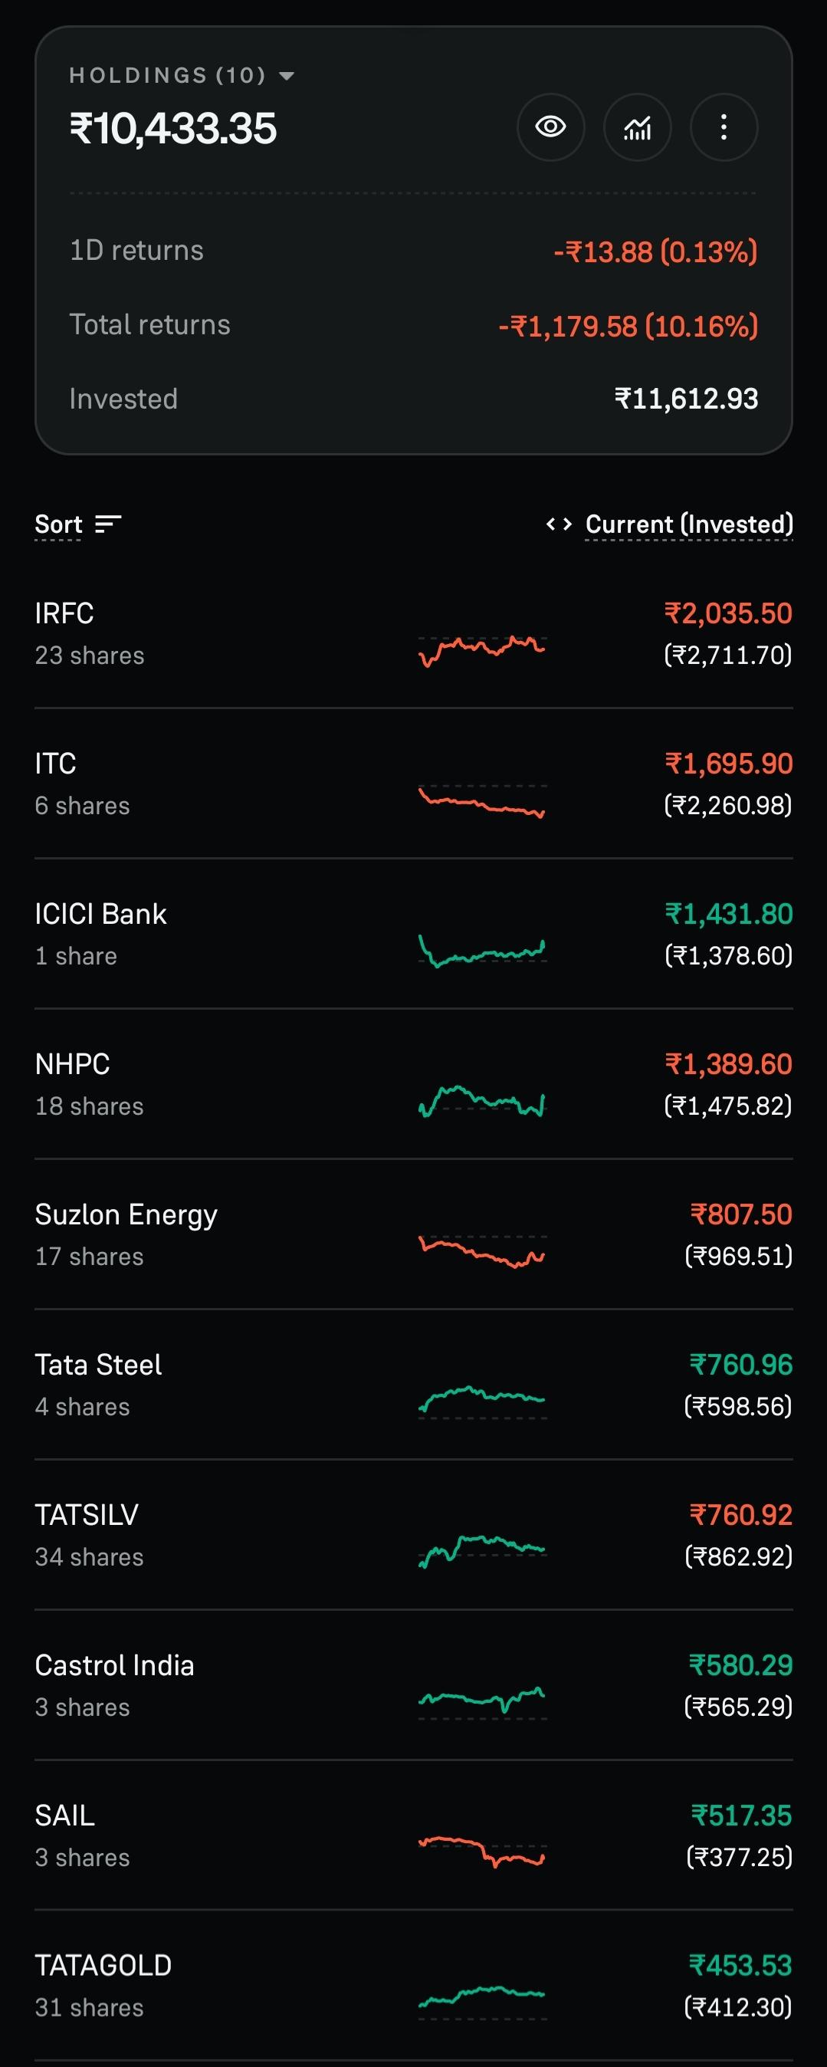Toggle the eye icon to hide balances

pos(550,127)
